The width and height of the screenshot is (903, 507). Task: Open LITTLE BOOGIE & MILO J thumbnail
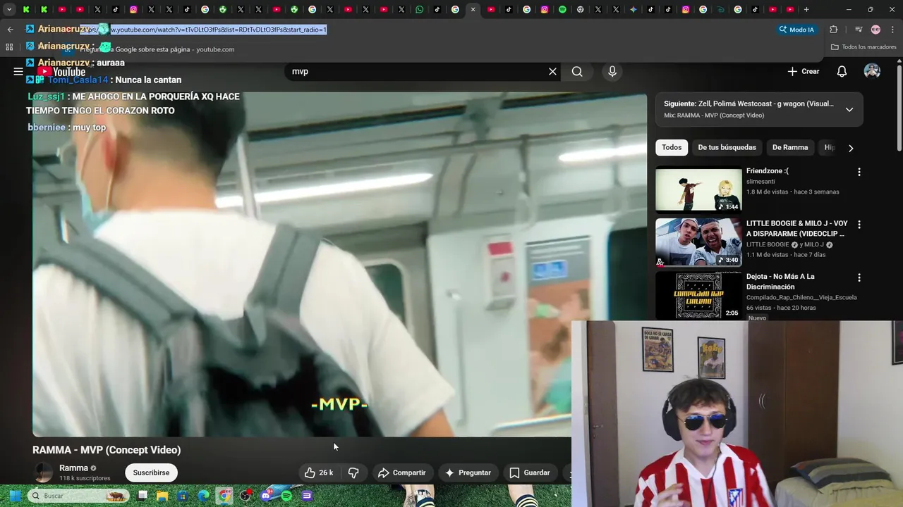[698, 242]
